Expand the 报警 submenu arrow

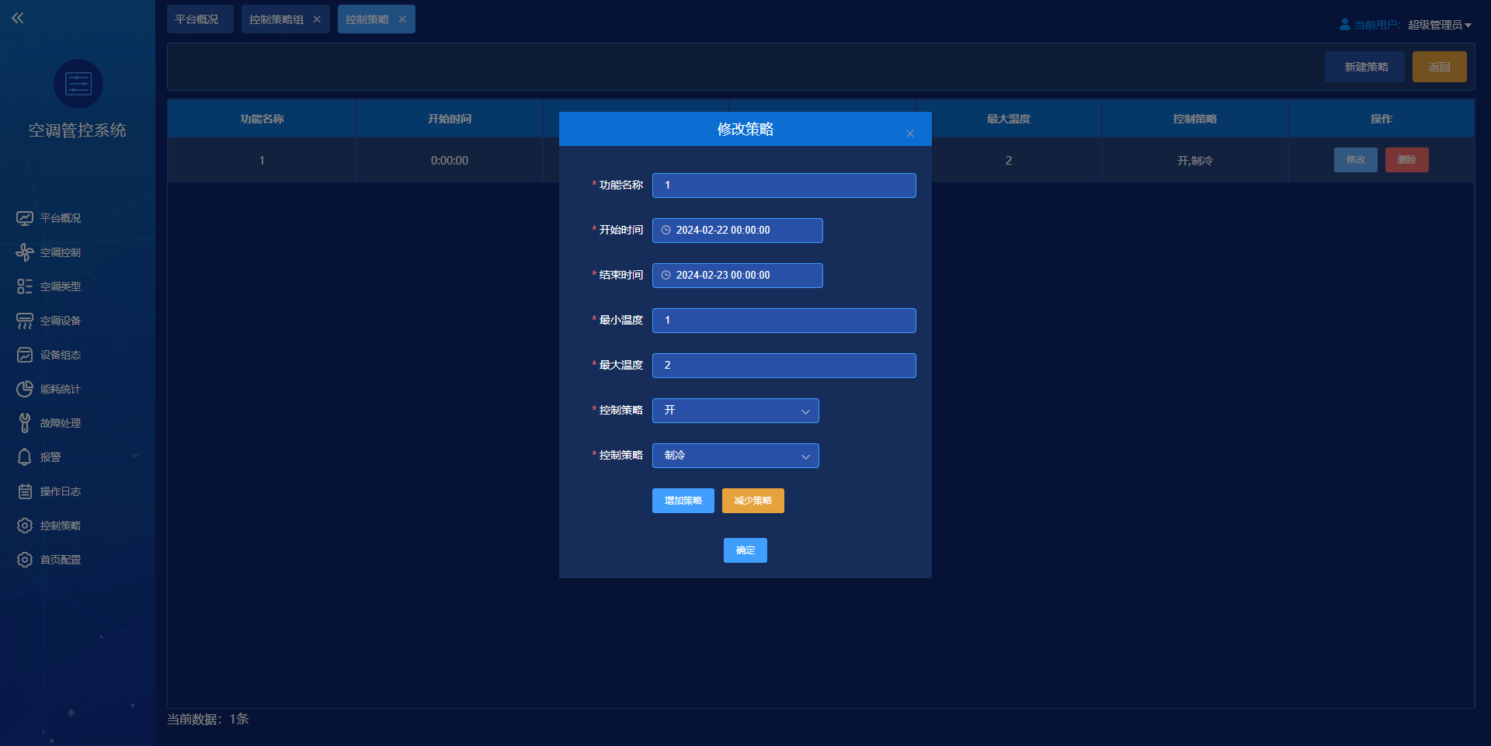tap(135, 456)
